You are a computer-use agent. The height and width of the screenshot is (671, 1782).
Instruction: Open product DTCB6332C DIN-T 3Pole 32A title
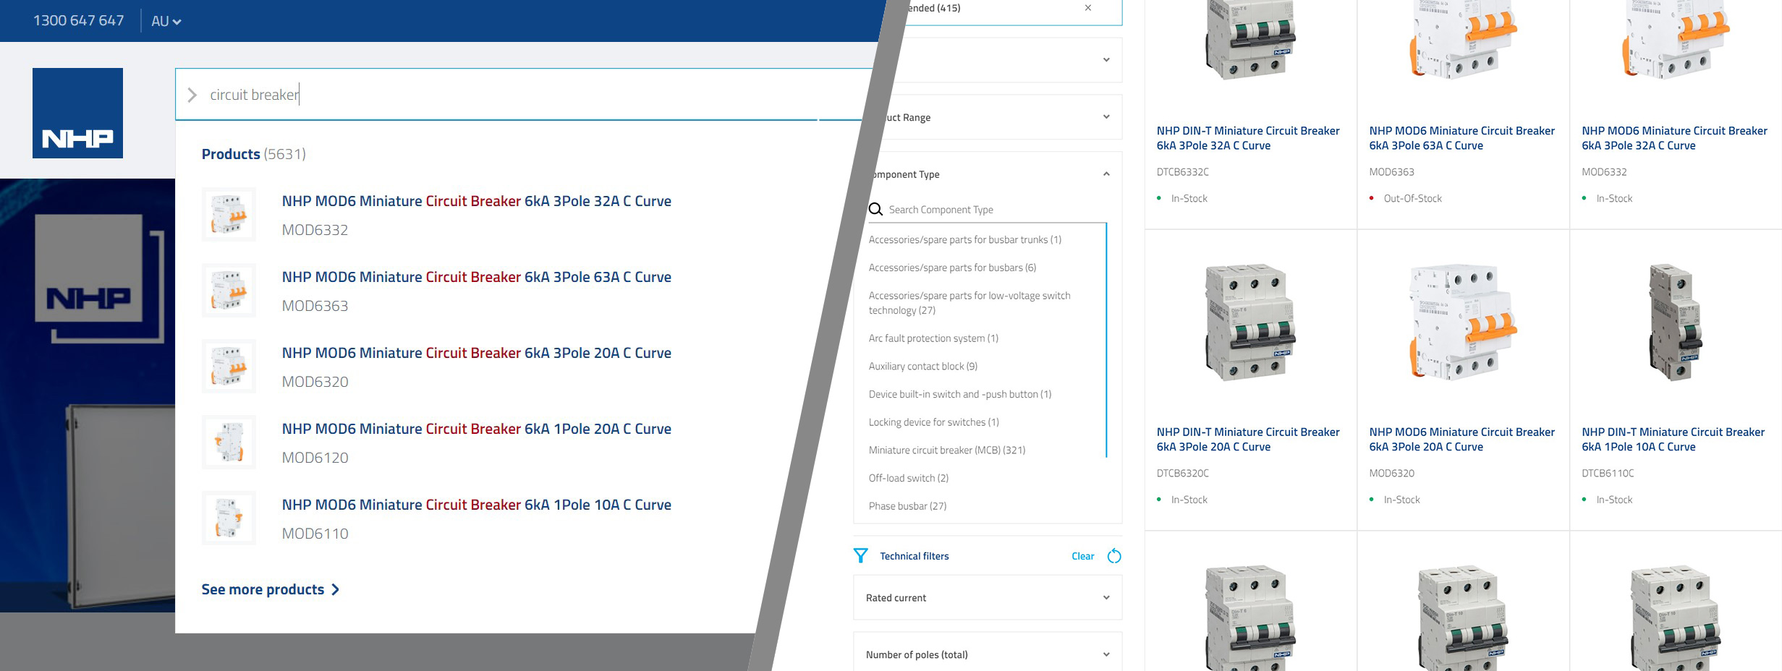[1247, 138]
